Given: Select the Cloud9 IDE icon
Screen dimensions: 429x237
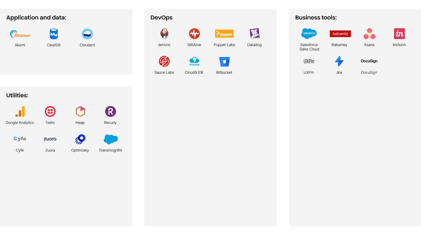Looking at the screenshot, I should pos(194,61).
